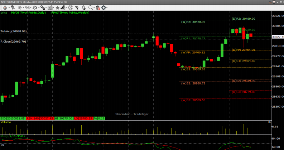Viewport: 284px width, 150px height.
Task: Click the star favorites icon
Action: pyautogui.click(x=57, y=8)
